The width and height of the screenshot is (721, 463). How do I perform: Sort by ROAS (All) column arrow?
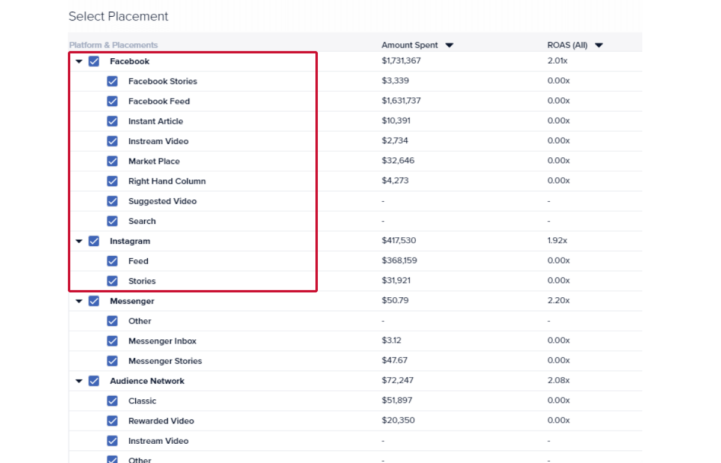pyautogui.click(x=599, y=45)
